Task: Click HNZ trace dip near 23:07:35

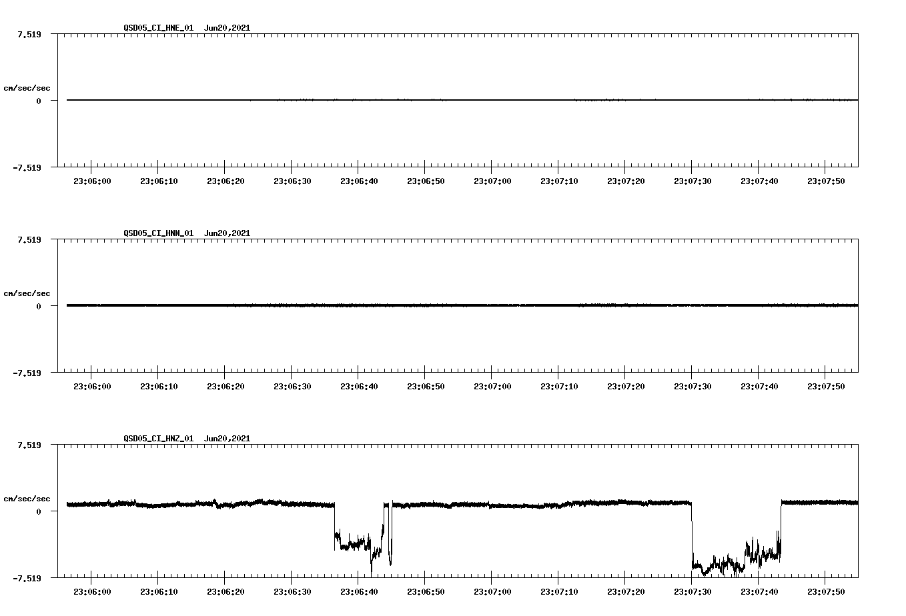Action: [736, 539]
